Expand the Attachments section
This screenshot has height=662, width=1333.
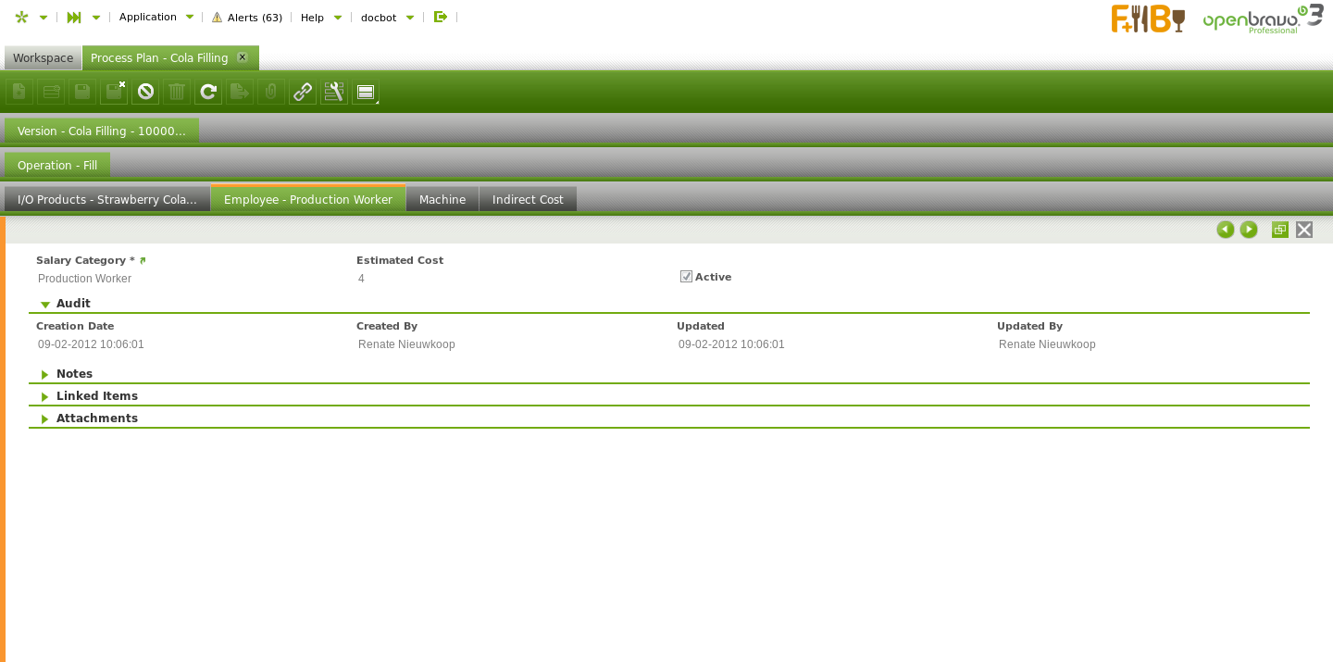[x=45, y=418]
